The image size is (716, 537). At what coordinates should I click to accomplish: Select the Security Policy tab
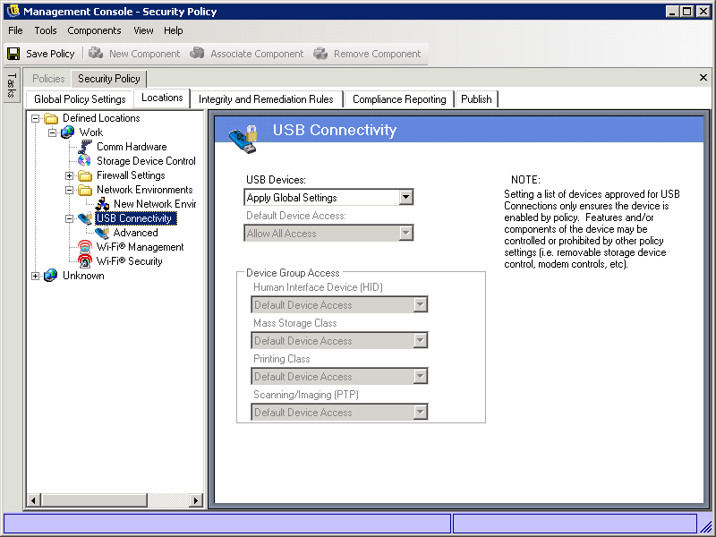pos(108,79)
